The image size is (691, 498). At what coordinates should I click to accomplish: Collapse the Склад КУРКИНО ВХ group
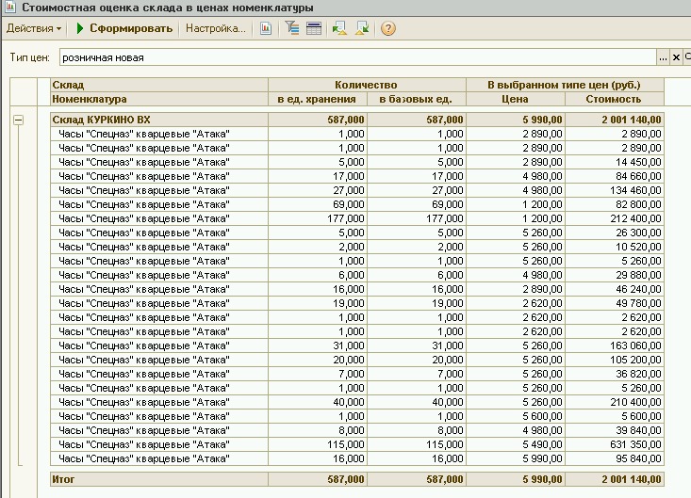point(19,120)
